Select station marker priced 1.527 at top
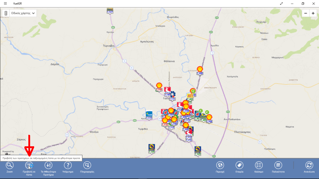Viewport: 319px width, 179px height. 110,11
